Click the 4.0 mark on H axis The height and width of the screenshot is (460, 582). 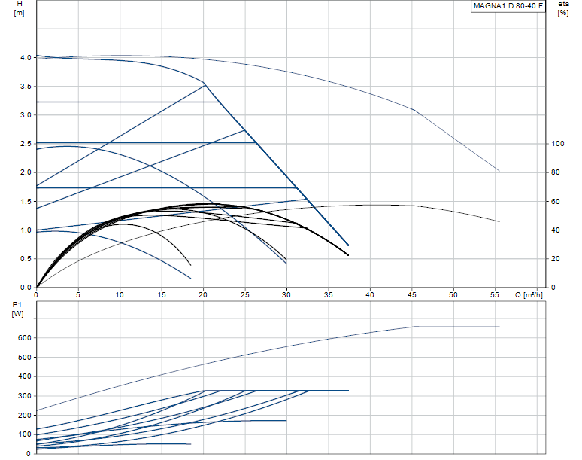26,57
